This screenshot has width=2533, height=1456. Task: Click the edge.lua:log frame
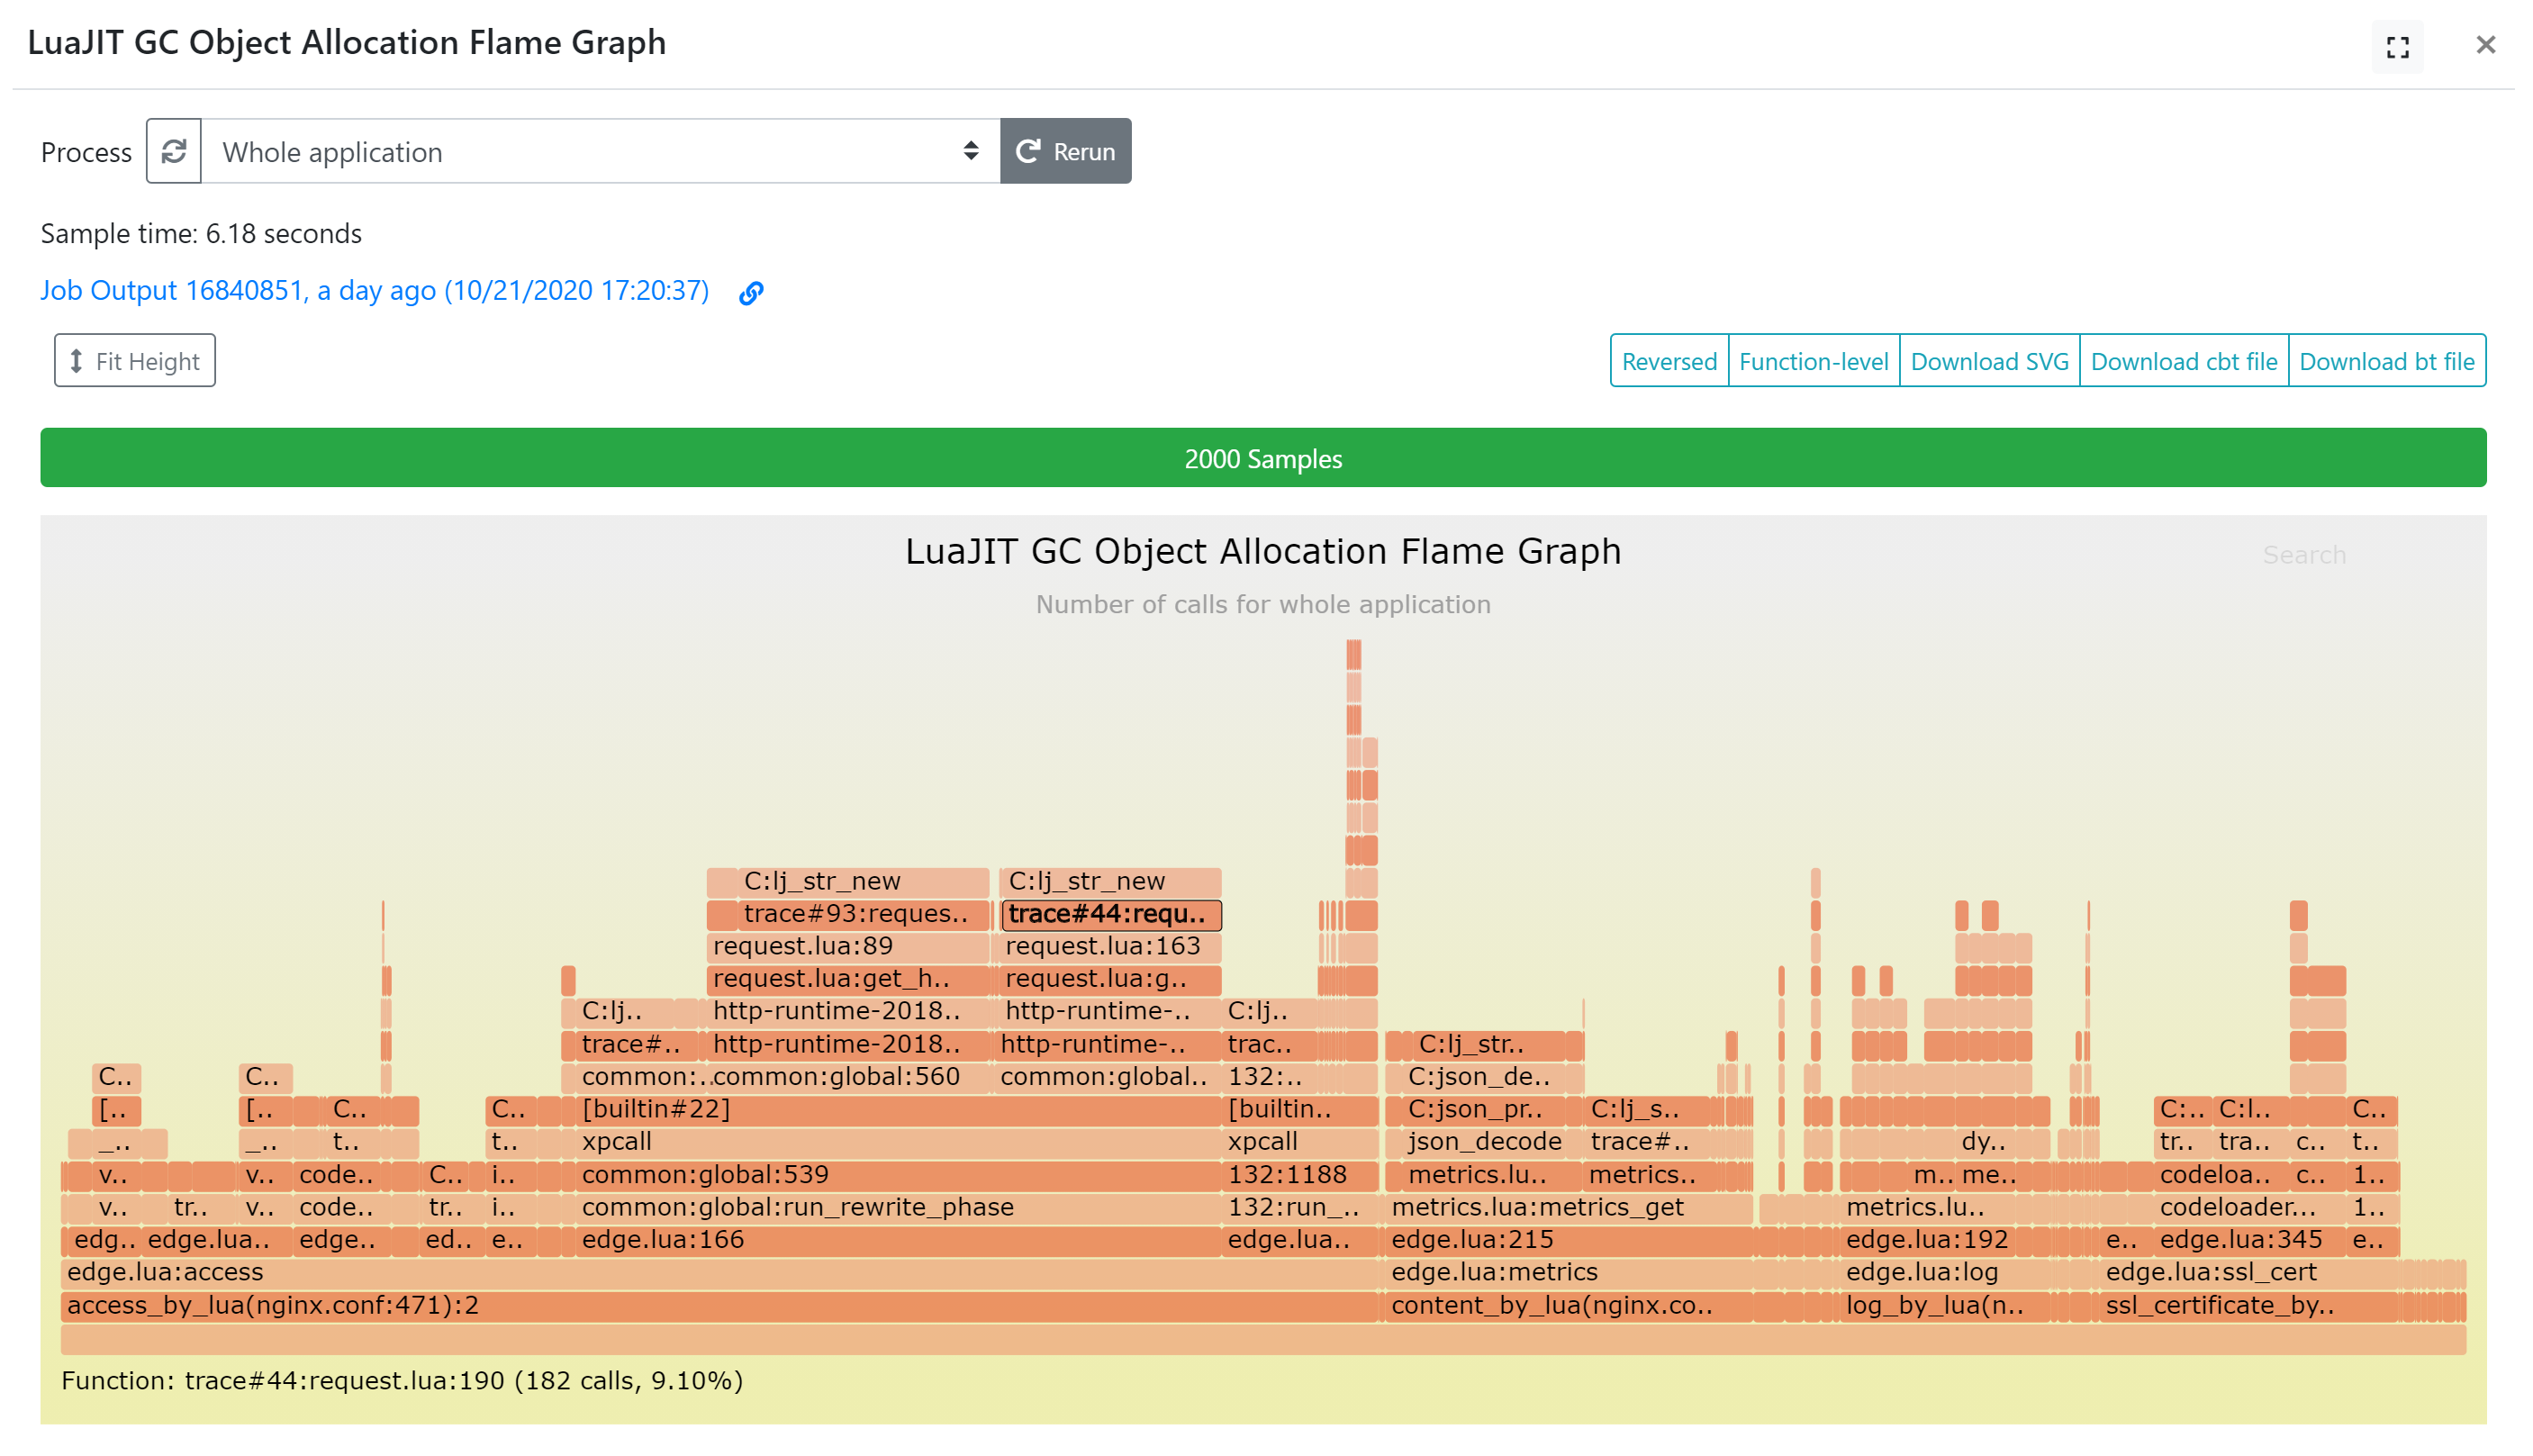coord(1944,1273)
